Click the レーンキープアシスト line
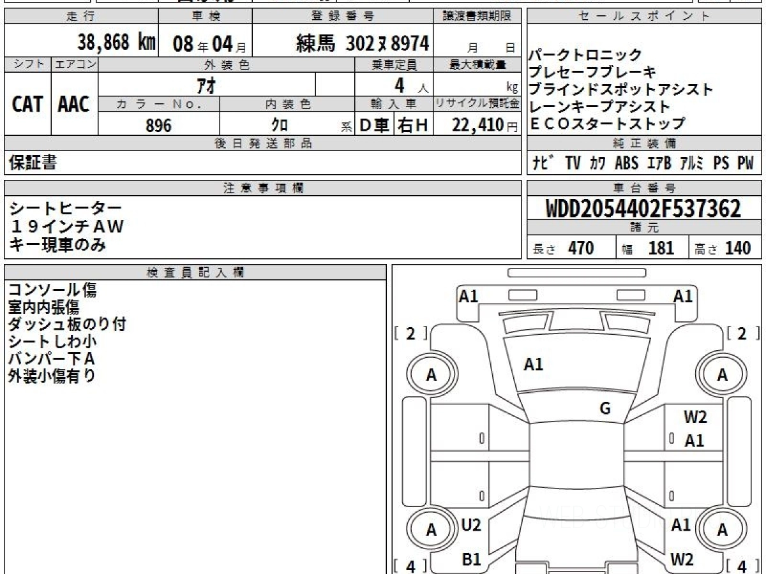 tap(599, 107)
